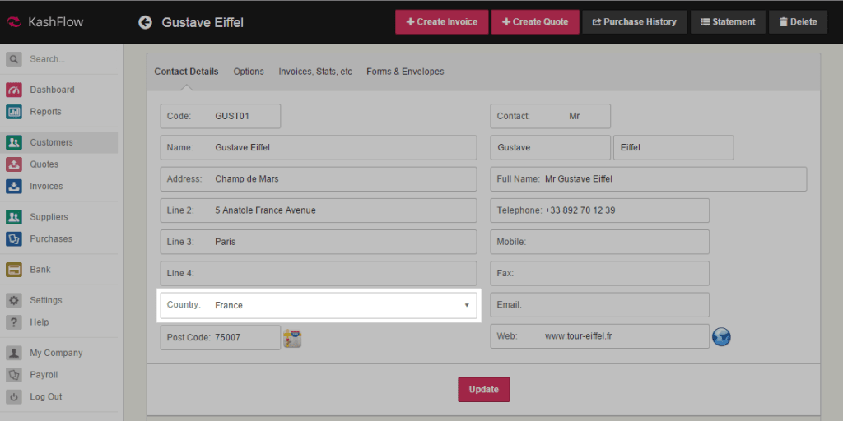This screenshot has width=843, height=421.
Task: Click the search magnifier icon
Action: click(x=14, y=59)
